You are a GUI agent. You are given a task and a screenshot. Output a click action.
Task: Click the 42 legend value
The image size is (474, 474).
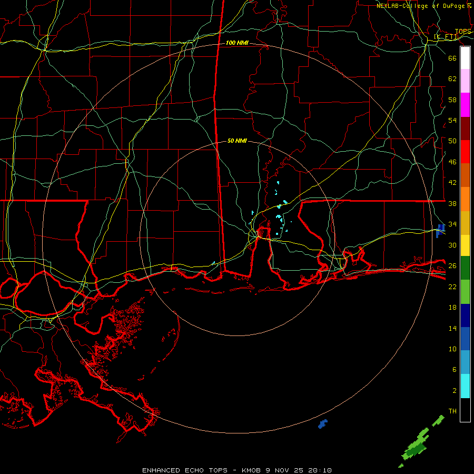pos(452,183)
